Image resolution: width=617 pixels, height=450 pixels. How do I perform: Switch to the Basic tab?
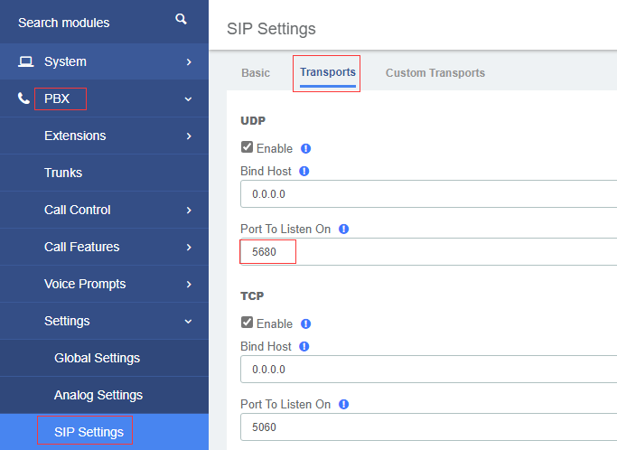(256, 73)
